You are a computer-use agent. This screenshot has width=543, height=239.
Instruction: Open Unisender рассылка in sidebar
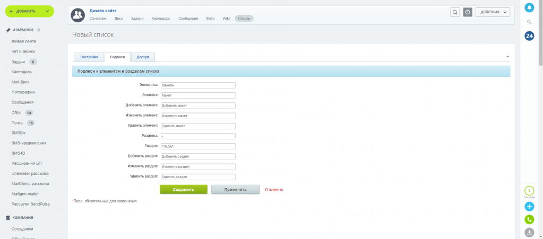pyautogui.click(x=30, y=174)
